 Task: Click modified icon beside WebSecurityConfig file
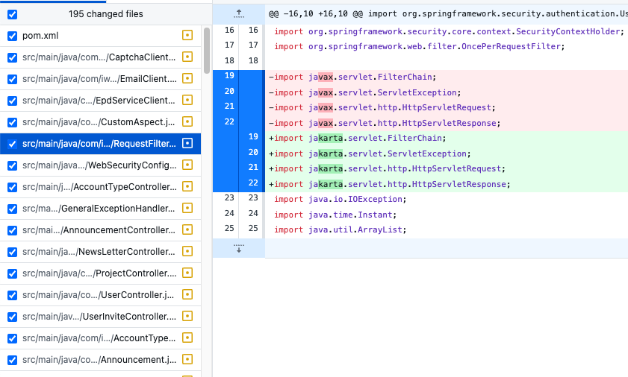coord(187,165)
